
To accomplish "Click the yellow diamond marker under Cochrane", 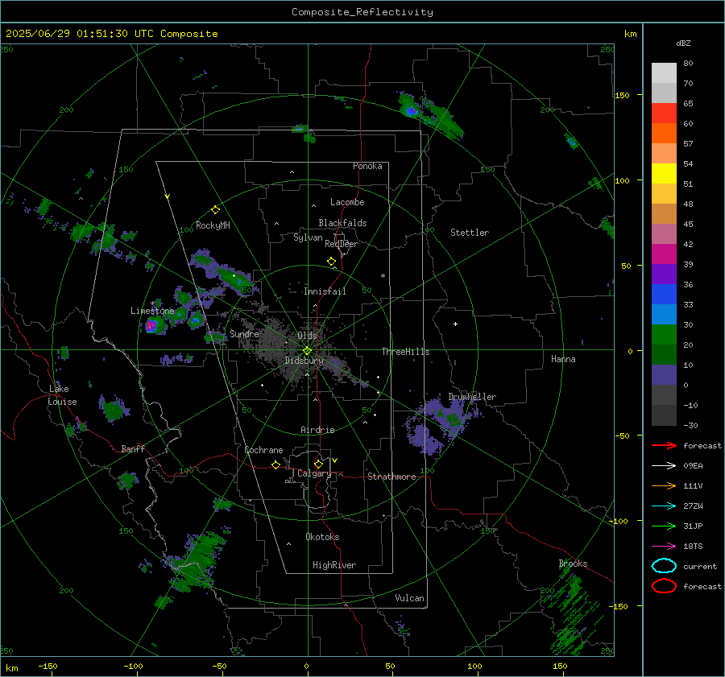I will coord(275,465).
